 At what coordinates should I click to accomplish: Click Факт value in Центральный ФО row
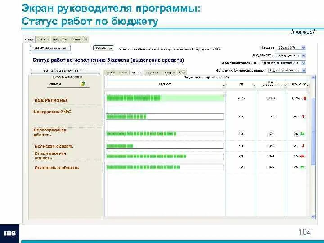coord(272,117)
